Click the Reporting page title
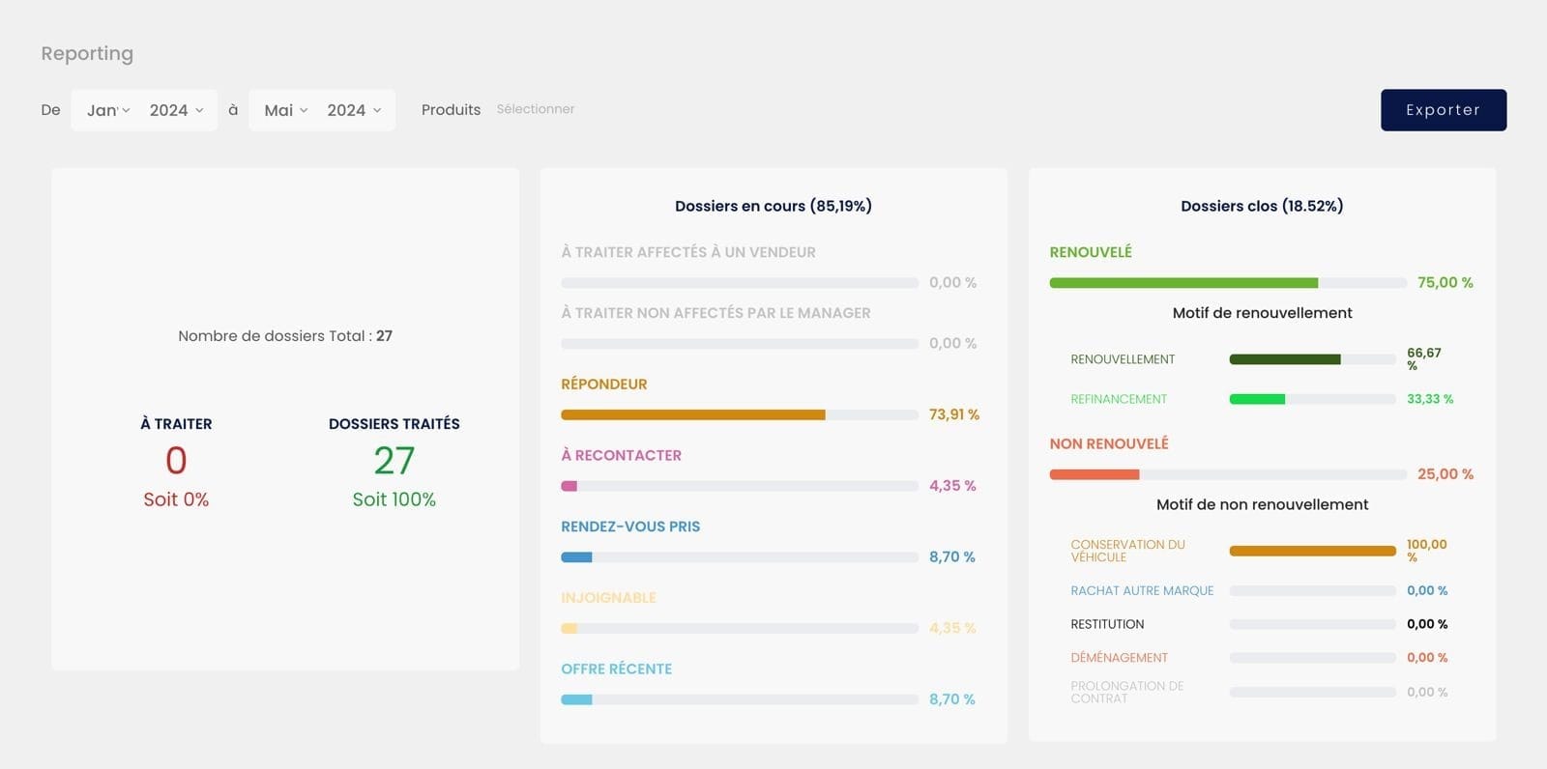The height and width of the screenshot is (769, 1547). [x=87, y=54]
